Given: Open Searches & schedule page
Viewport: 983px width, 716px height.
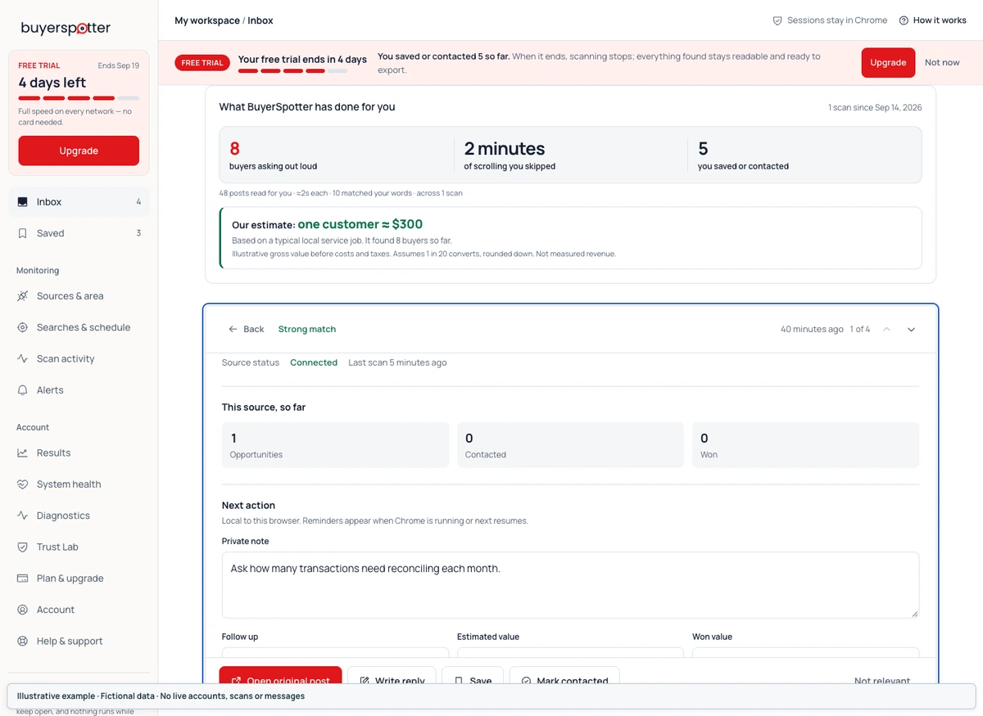Looking at the screenshot, I should pos(79,327).
